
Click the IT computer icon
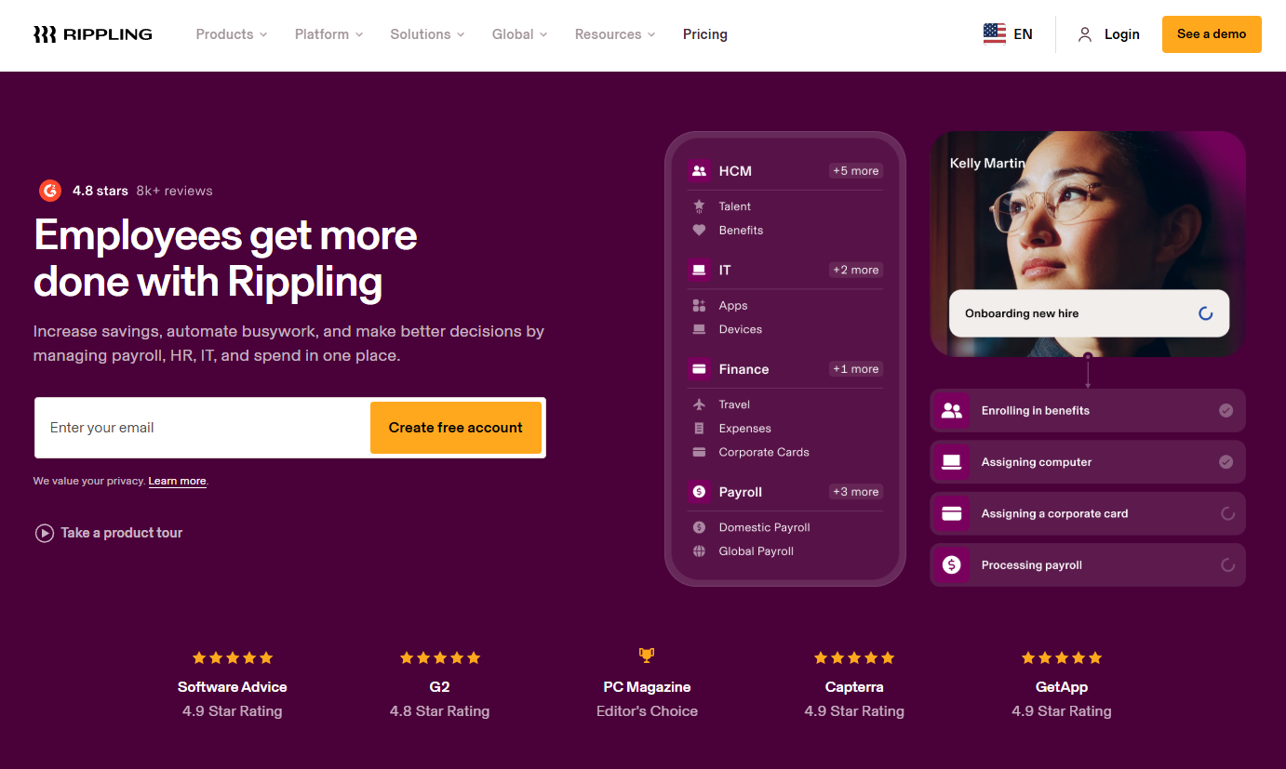(699, 270)
